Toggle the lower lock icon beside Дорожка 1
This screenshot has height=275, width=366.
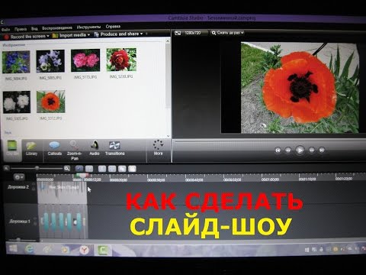coord(35,224)
